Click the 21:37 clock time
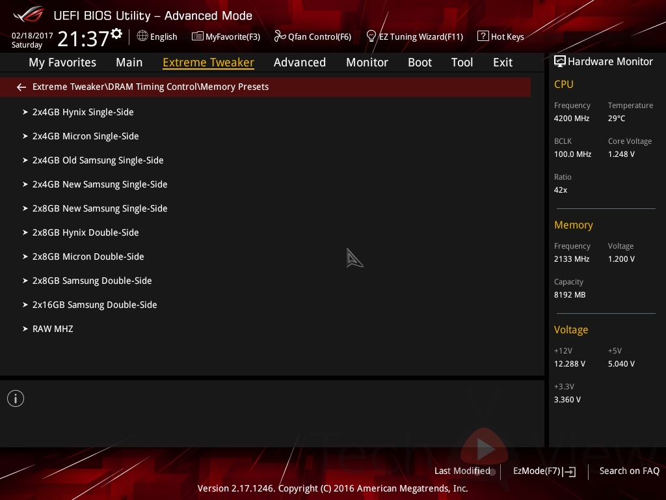Image resolution: width=666 pixels, height=500 pixels. coord(83,39)
